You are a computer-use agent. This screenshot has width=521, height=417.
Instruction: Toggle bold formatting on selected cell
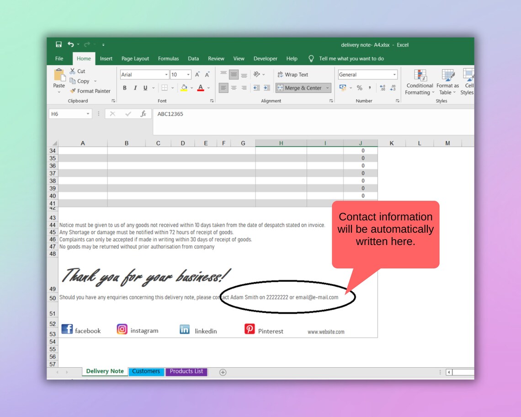click(124, 87)
